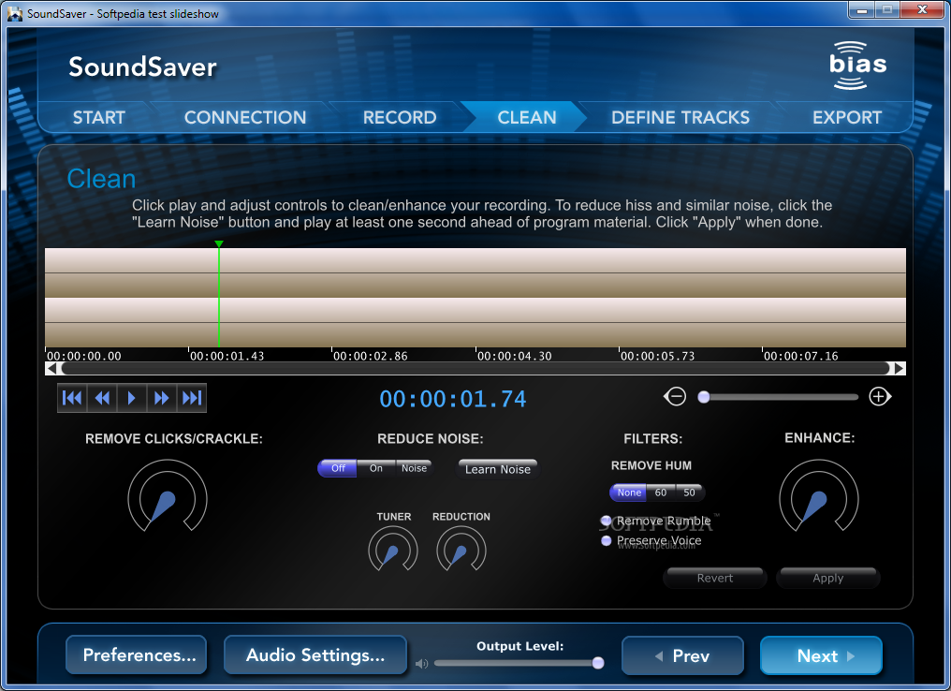Go to the EXPORT step tab

click(x=847, y=117)
